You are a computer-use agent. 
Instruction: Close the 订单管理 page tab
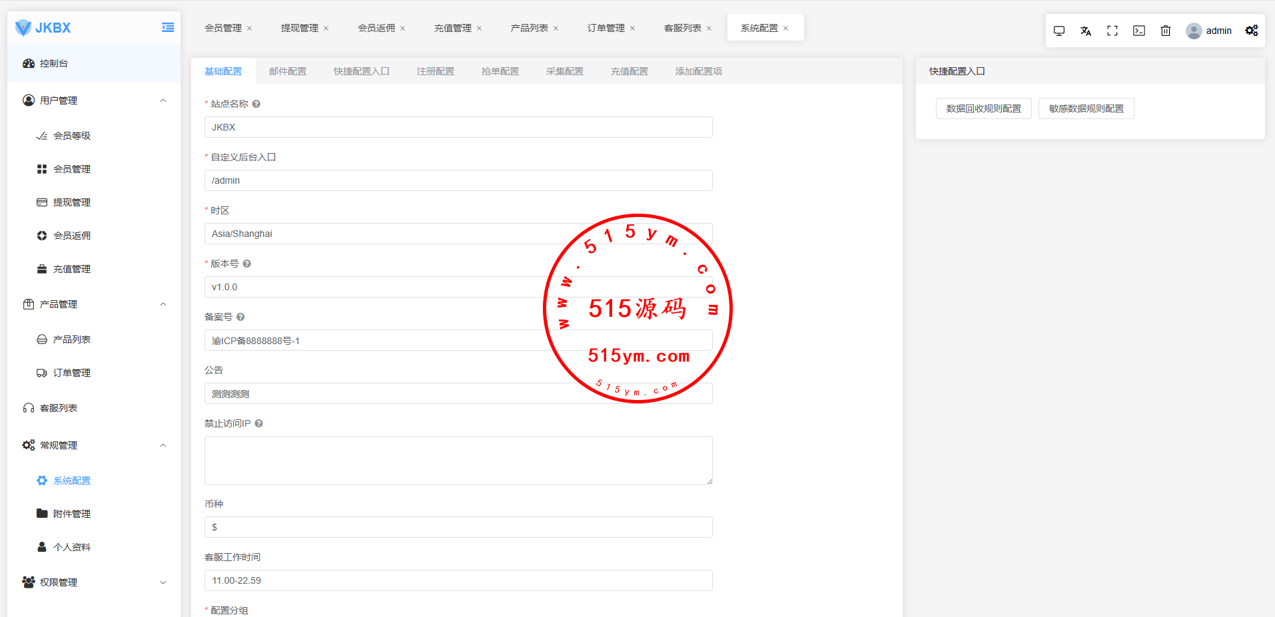(633, 28)
